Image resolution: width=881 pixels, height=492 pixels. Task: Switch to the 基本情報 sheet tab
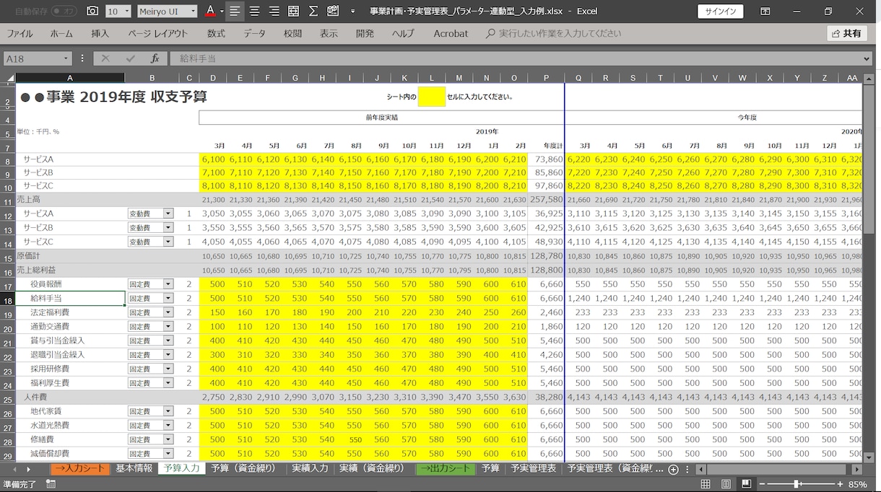(134, 469)
